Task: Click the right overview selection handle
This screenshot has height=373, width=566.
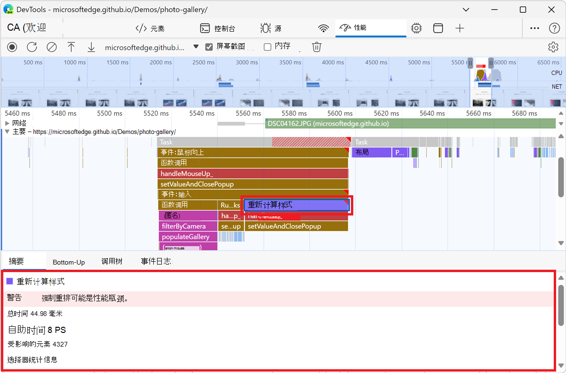Action: point(491,63)
